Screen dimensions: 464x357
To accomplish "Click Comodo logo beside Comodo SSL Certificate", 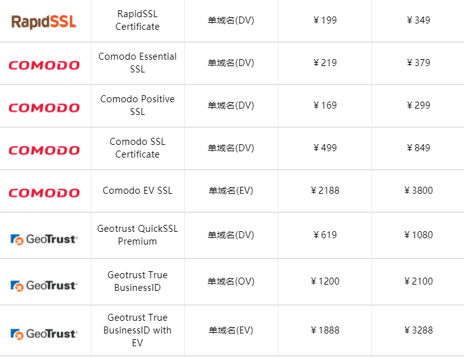I will click(x=44, y=150).
